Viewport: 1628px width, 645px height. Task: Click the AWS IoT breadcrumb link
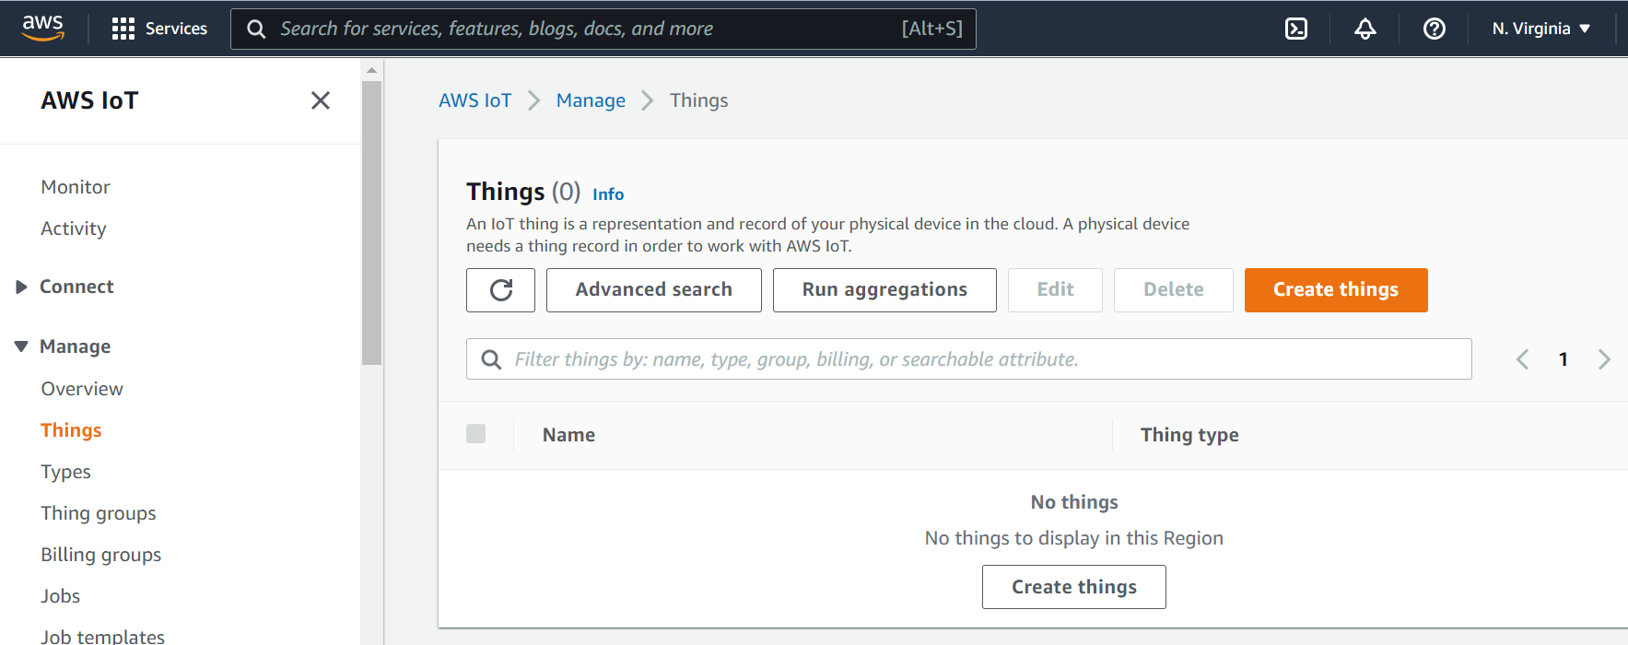coord(475,100)
